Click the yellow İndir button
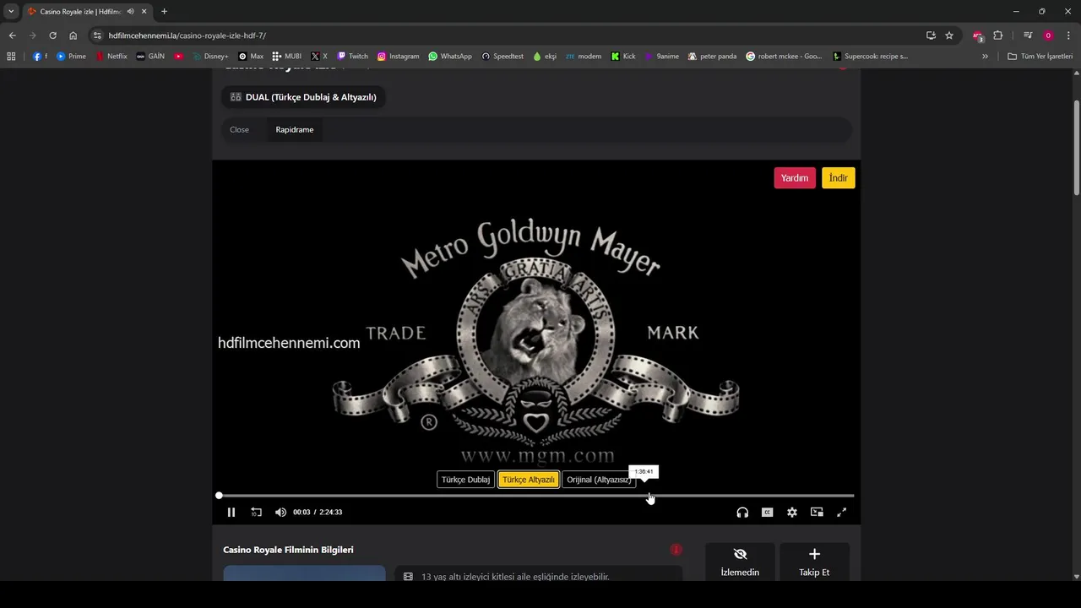 [839, 178]
